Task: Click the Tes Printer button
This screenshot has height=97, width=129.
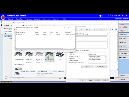Action: tap(123, 57)
